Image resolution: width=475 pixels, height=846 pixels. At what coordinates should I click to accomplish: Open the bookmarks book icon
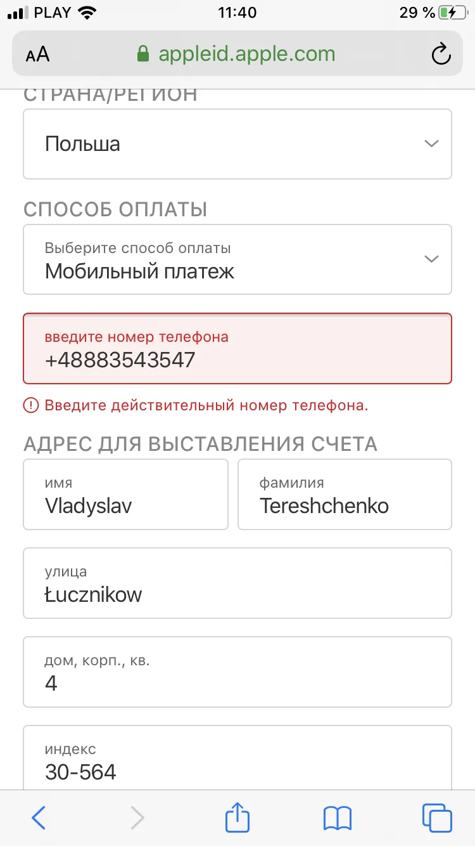[338, 818]
